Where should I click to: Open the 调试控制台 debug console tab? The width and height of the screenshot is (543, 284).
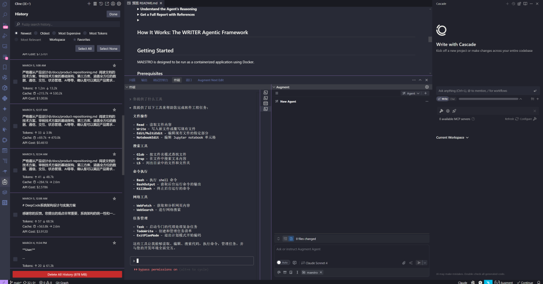pos(160,80)
